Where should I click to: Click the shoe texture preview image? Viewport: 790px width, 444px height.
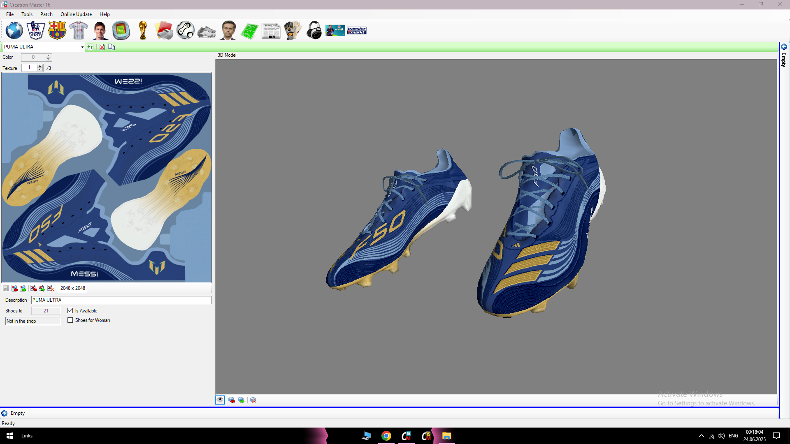point(107,178)
